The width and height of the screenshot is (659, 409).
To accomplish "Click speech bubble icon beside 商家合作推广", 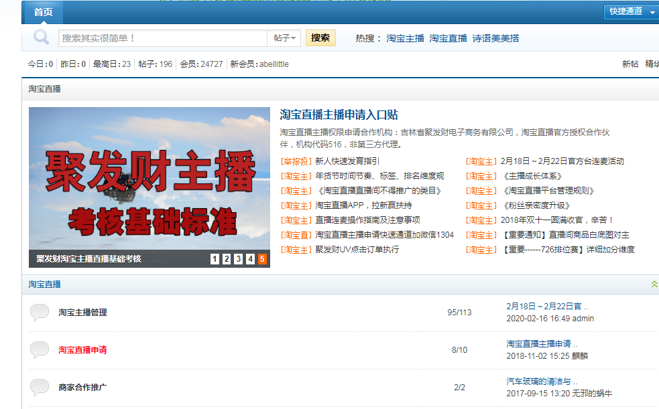I will [x=40, y=387].
